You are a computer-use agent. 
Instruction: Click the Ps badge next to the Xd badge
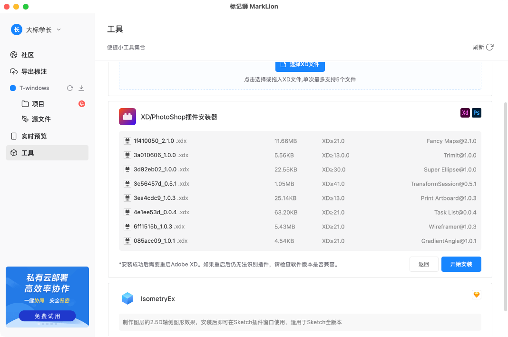coord(476,113)
